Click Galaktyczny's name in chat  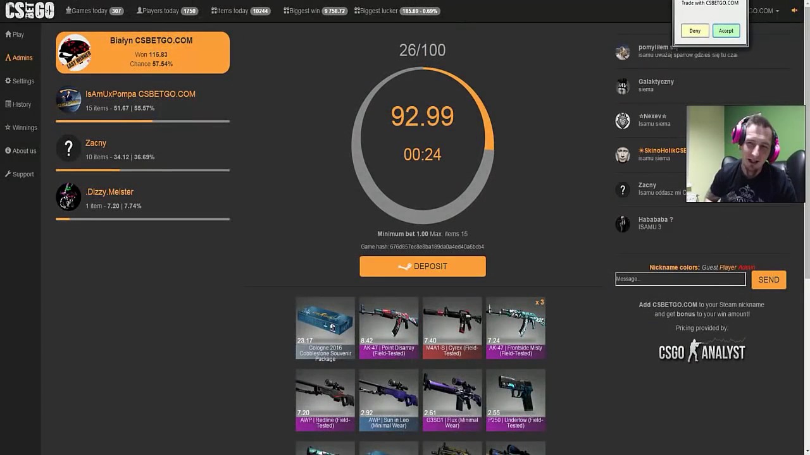coord(656,82)
